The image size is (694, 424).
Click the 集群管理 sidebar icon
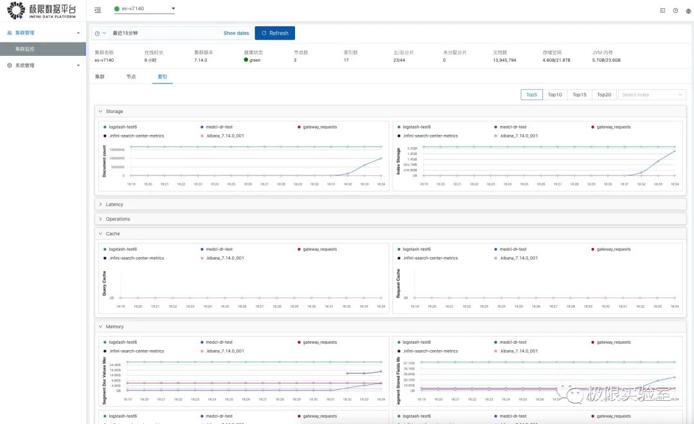click(x=9, y=33)
